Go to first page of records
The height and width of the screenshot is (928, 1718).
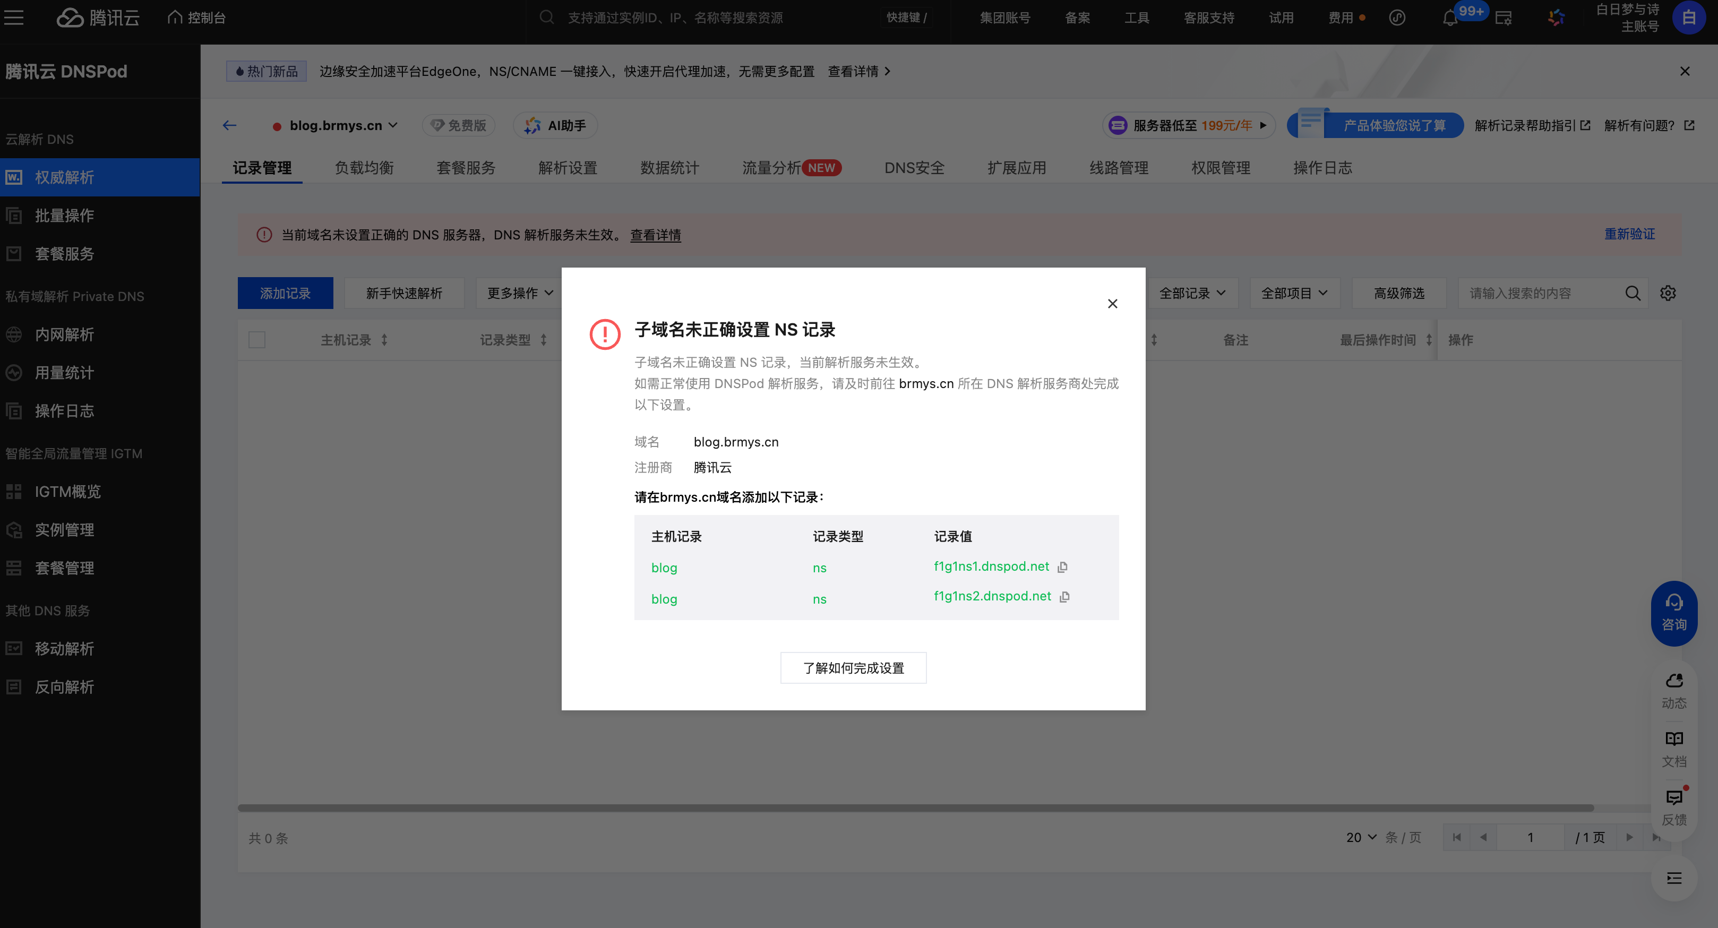click(1457, 837)
